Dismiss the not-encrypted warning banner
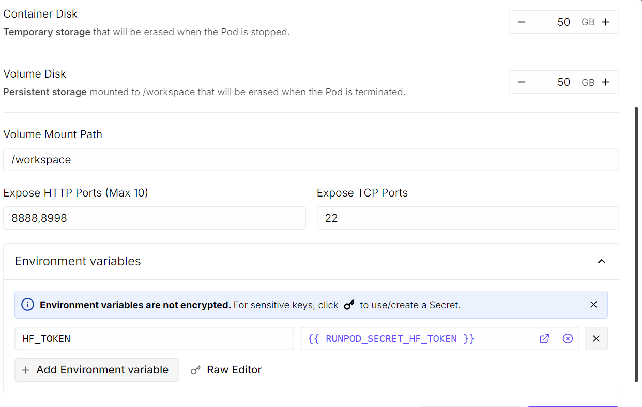The height and width of the screenshot is (407, 642). (593, 304)
